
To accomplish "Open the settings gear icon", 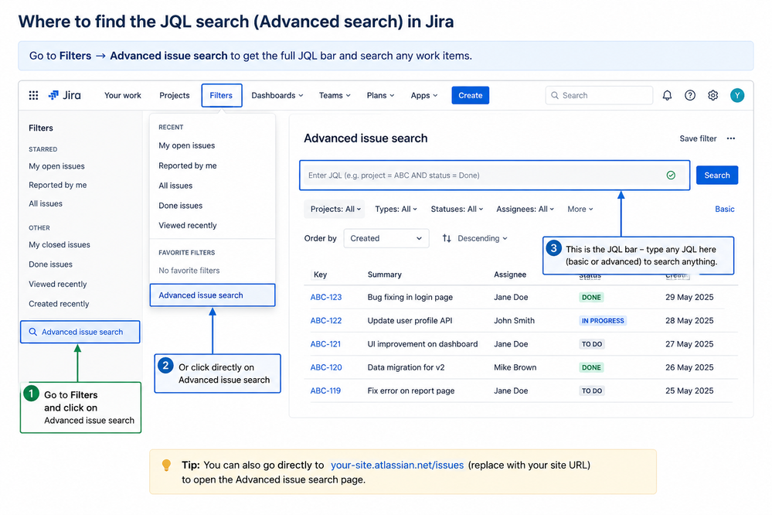I will [713, 95].
